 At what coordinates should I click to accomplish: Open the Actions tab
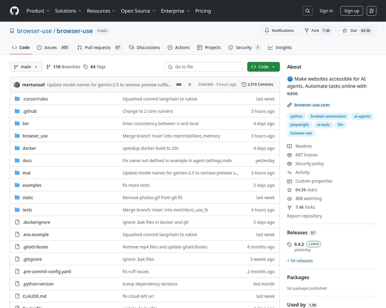pos(179,47)
